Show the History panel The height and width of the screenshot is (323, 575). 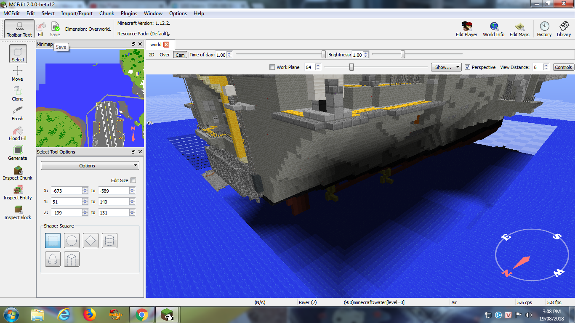(x=544, y=29)
